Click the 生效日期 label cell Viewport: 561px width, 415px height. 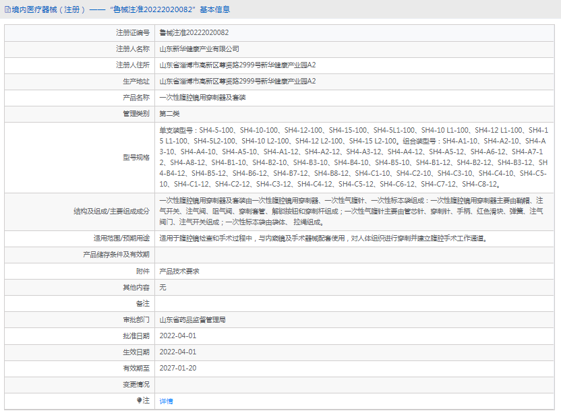point(80,352)
